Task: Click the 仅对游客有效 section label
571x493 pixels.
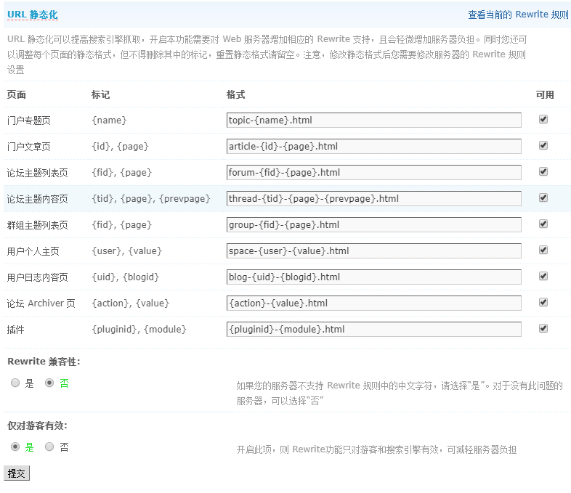Action: pos(38,425)
